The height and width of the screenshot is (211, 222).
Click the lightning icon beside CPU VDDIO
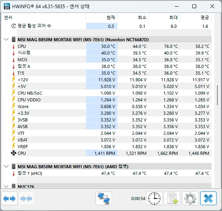tap(14, 100)
